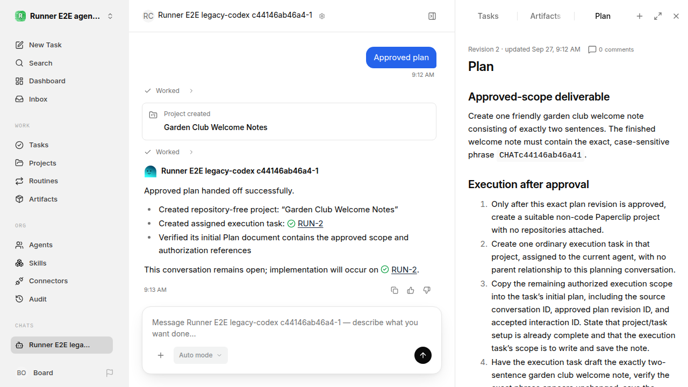Expand the plan panel to fullscreen
Image resolution: width=688 pixels, height=387 pixels.
coord(658,16)
